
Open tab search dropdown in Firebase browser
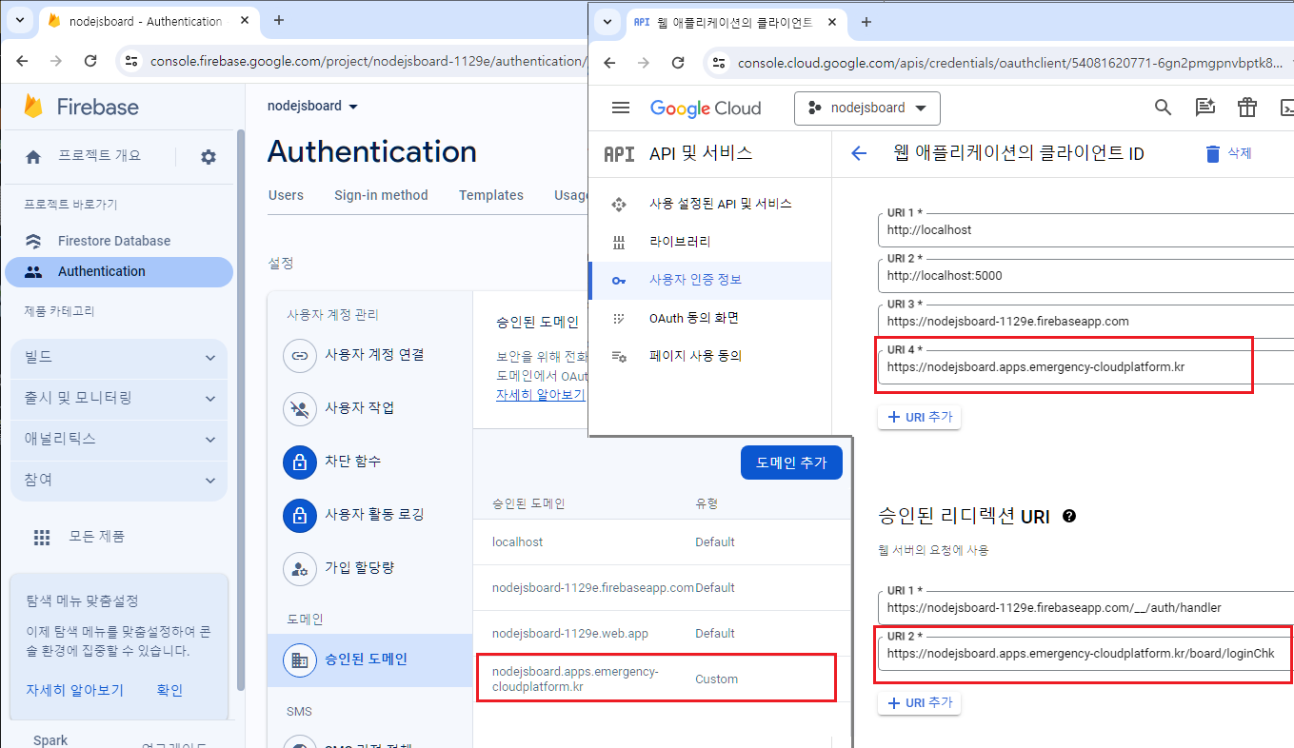tap(20, 21)
